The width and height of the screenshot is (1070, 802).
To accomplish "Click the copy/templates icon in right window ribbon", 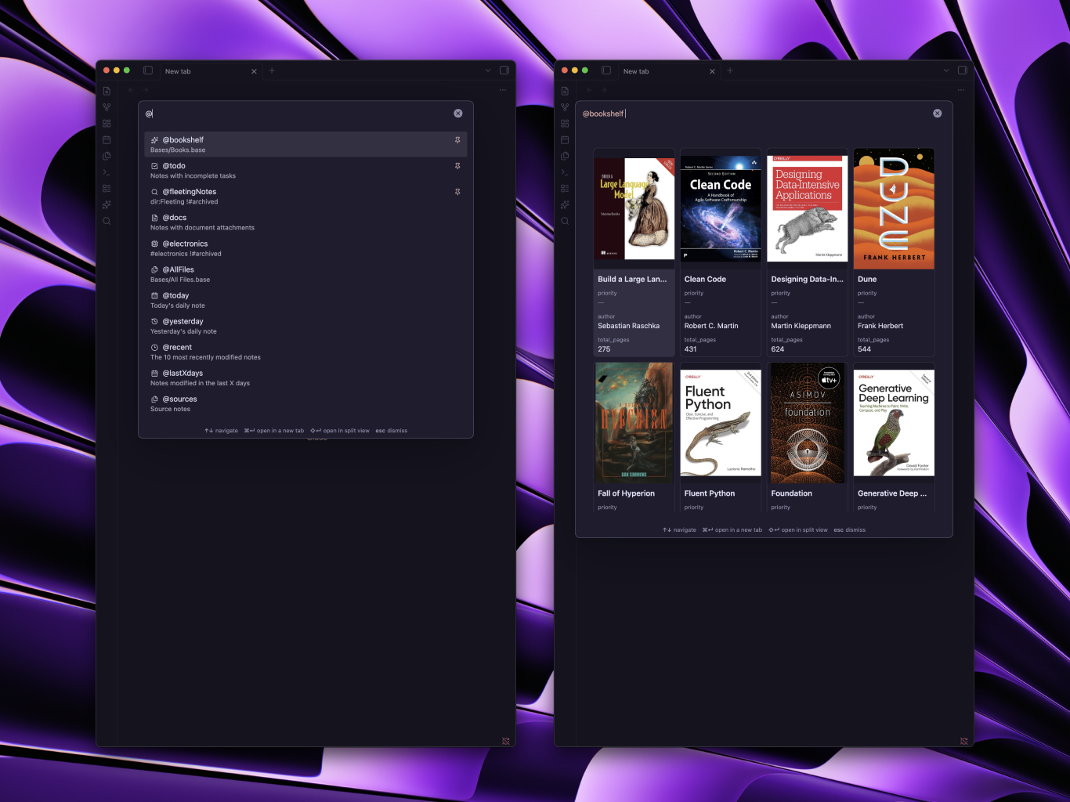I will 565,156.
